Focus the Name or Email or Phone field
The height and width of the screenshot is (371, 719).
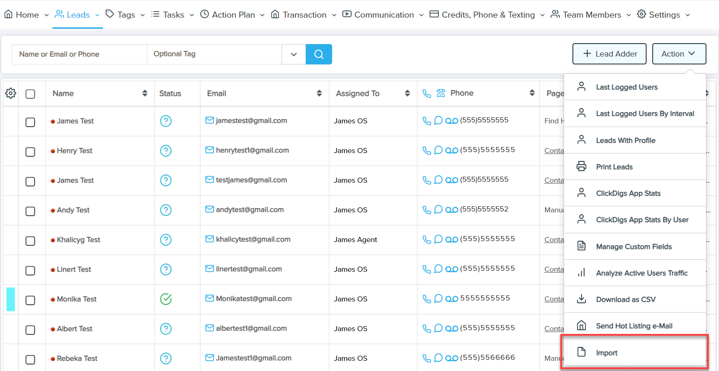pos(79,54)
